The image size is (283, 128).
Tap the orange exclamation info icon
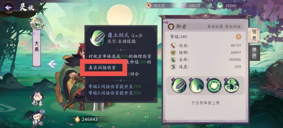coord(238,36)
